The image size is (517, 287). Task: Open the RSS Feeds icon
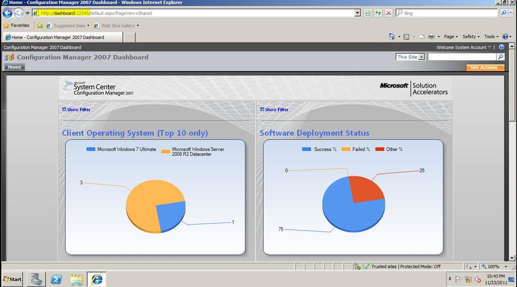[x=406, y=37]
